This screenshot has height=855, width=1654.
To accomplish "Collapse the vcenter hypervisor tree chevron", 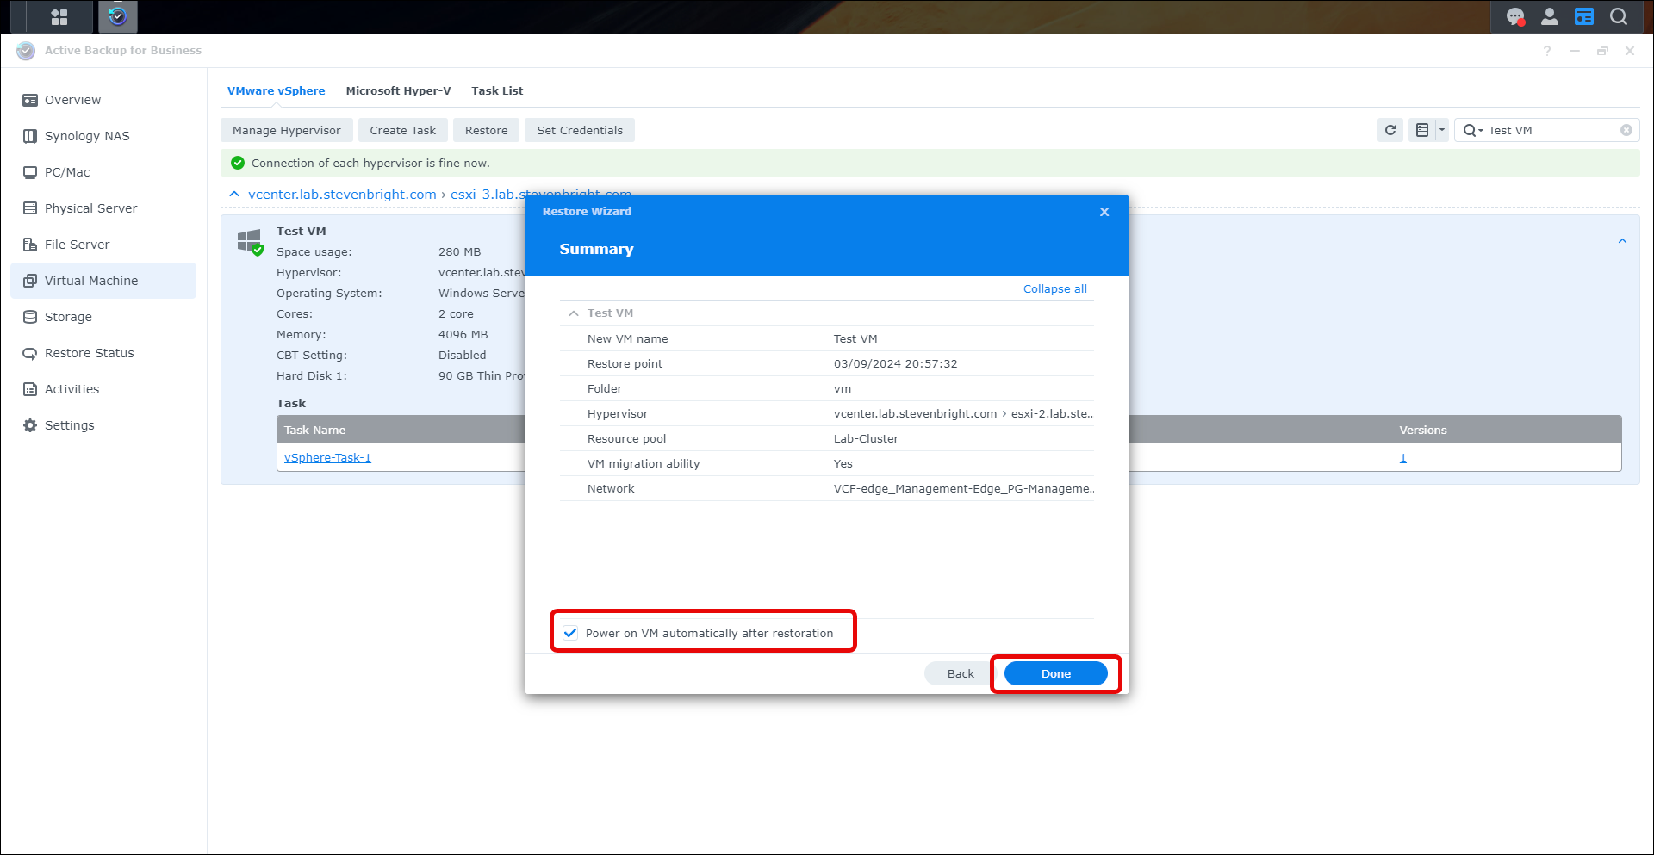I will click(234, 195).
